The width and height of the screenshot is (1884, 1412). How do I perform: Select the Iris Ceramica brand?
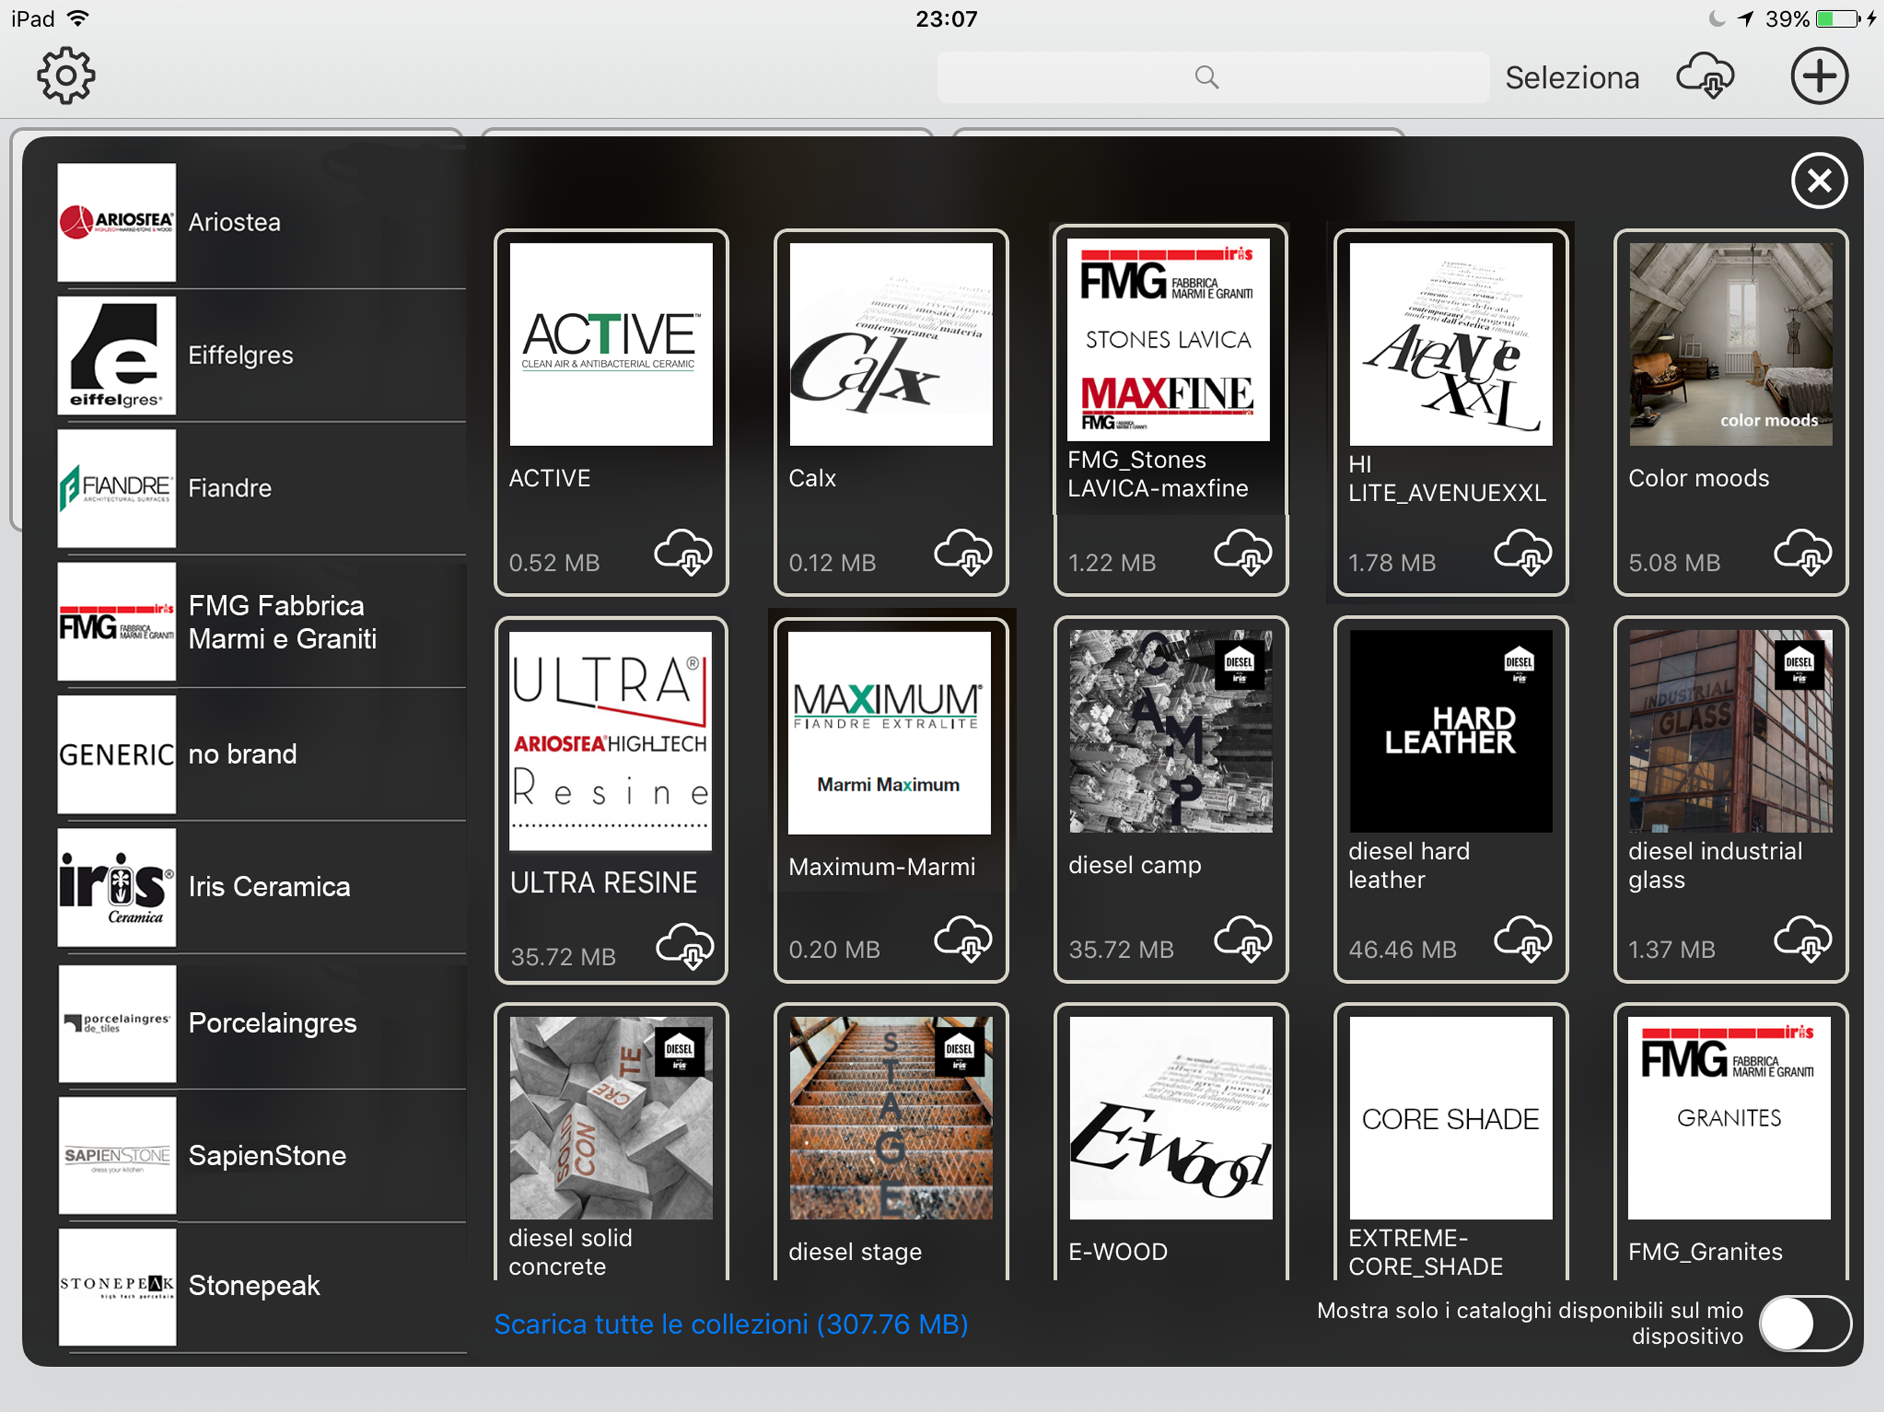click(x=261, y=887)
